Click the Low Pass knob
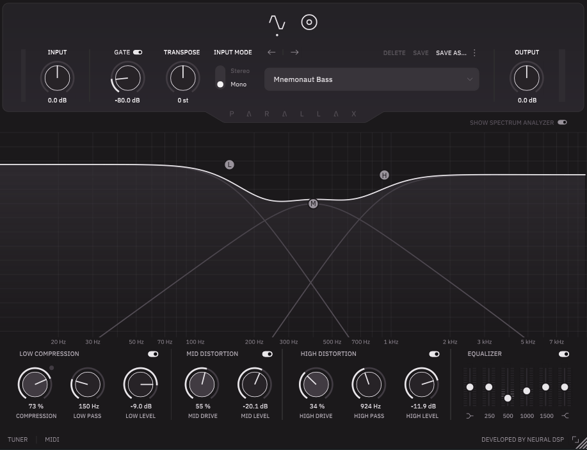Viewport: 587px width, 450px height. (88, 384)
